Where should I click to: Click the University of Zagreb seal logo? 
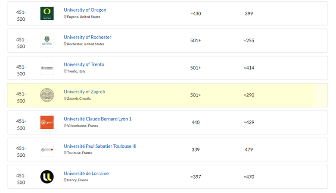tap(47, 95)
